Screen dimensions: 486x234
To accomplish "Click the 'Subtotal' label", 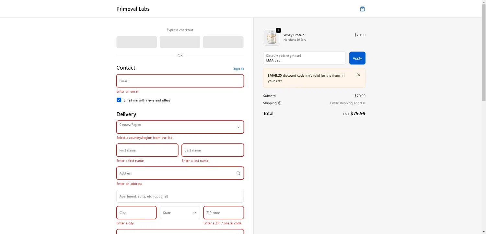I will click(270, 96).
